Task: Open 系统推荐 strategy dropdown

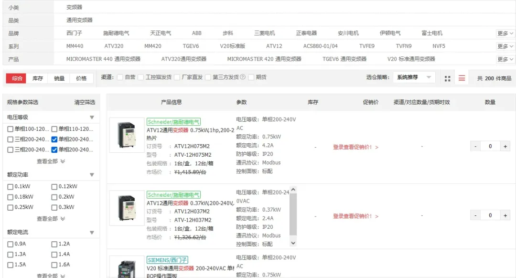Action: pyautogui.click(x=414, y=77)
